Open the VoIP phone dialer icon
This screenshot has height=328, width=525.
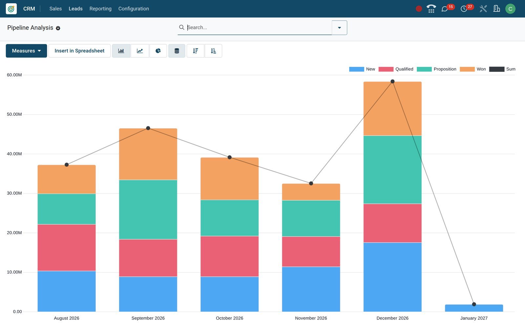pos(431,9)
